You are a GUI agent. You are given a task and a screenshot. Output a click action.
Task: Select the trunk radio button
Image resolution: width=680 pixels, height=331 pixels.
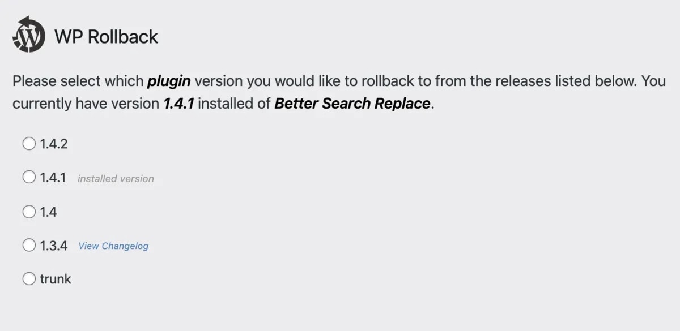click(28, 278)
